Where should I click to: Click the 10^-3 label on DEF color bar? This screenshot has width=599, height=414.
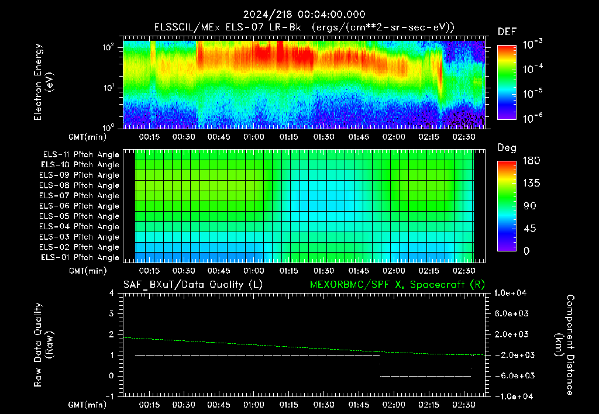coord(532,44)
